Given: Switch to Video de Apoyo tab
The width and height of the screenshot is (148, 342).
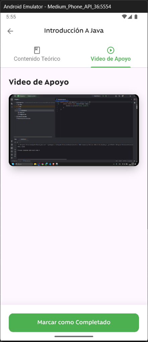Looking at the screenshot, I should [110, 54].
